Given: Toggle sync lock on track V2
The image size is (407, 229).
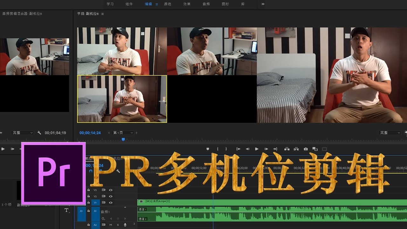Looking at the screenshot, I should coord(103,196).
